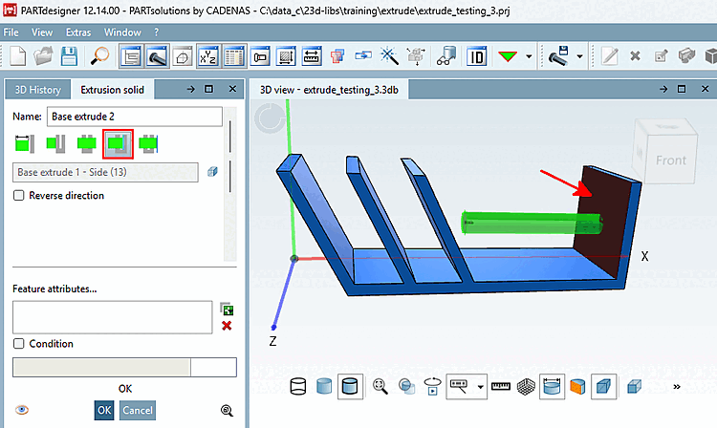The height and width of the screenshot is (428, 717).
Task: Enable the Condition checkbox
Action: pyautogui.click(x=19, y=344)
